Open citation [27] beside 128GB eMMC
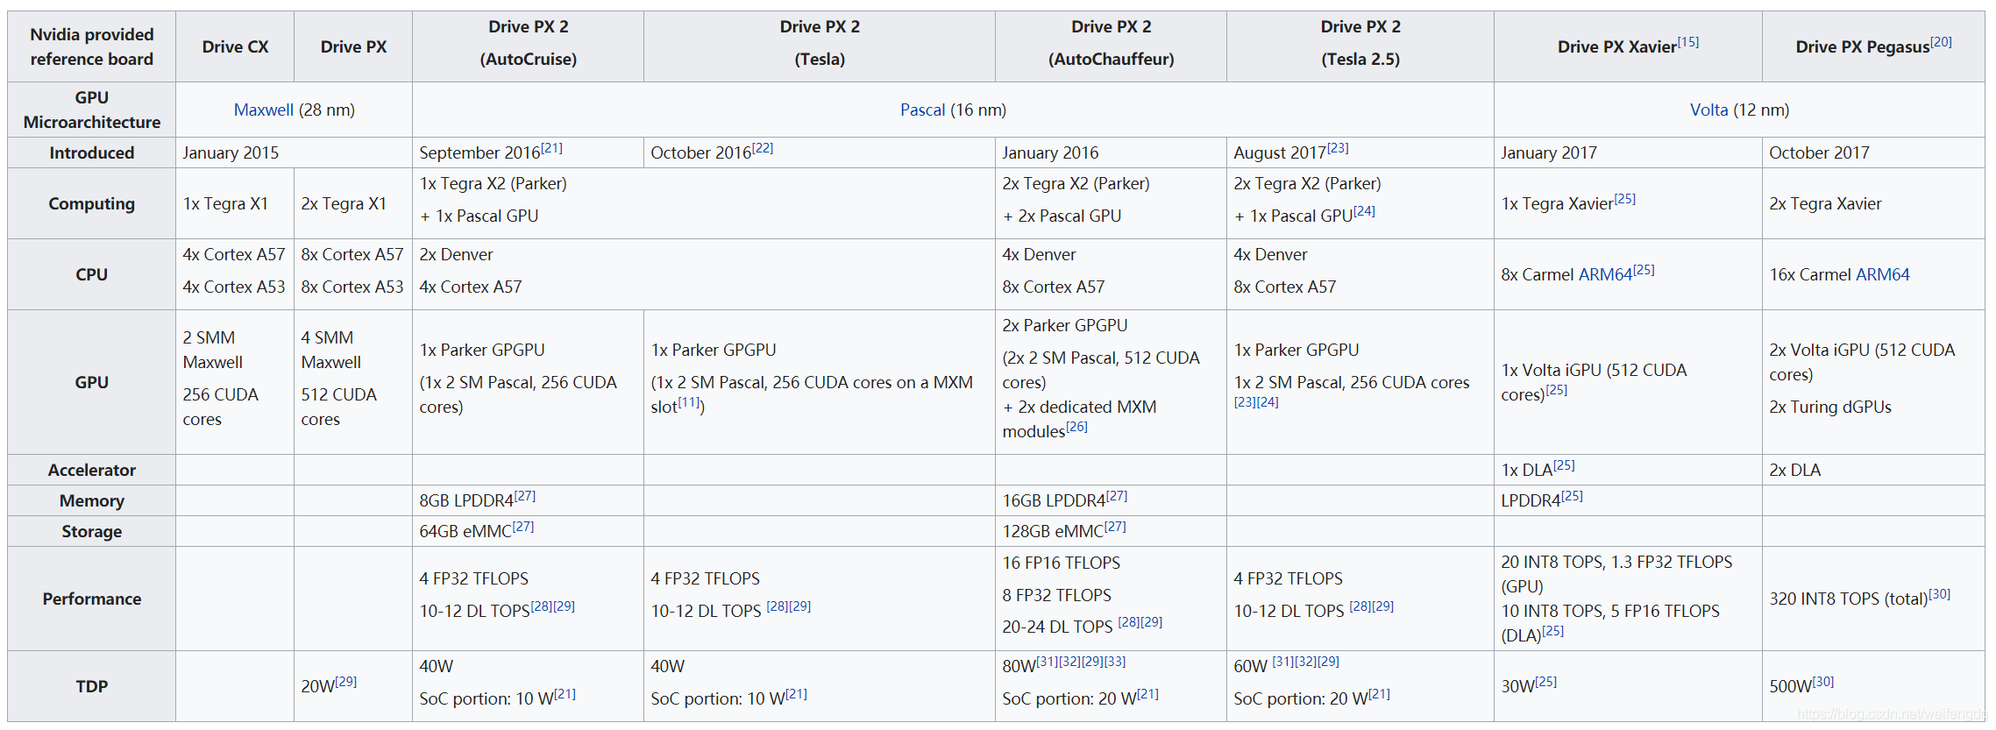The width and height of the screenshot is (1996, 730). click(1115, 526)
